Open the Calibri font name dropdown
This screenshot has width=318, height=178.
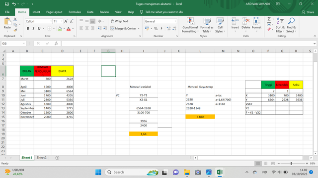click(x=51, y=21)
